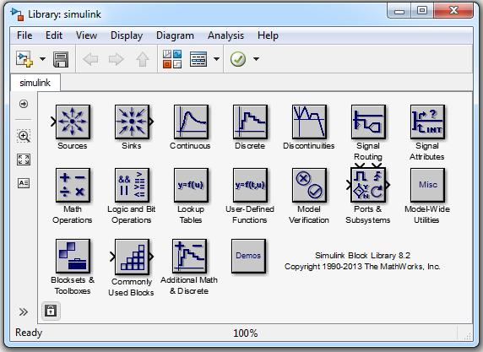Go back with the left arrow
Screen dimensions: 483x352
pos(90,59)
